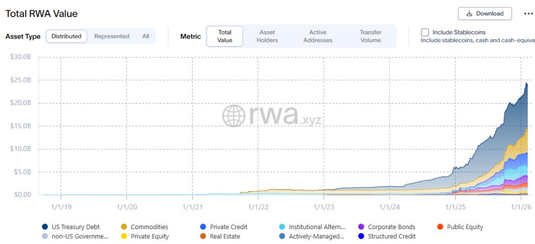The height and width of the screenshot is (244, 535).
Task: Select the Active Addresses metric tab
Action: click(318, 36)
